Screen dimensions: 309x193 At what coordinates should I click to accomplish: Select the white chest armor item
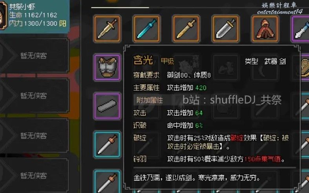[x=107, y=67]
